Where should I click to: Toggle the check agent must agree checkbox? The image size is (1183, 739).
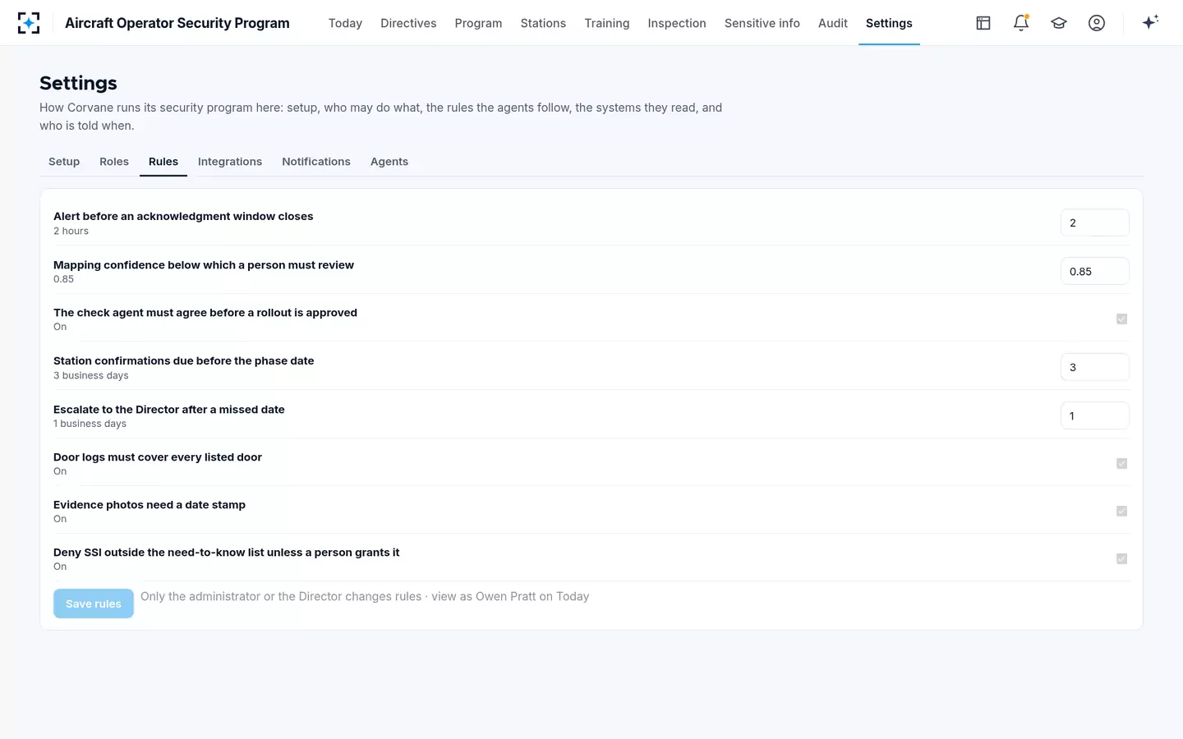pyautogui.click(x=1121, y=319)
